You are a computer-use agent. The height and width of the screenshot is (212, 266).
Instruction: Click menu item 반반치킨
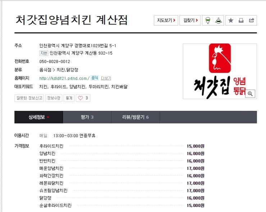coord(47,161)
